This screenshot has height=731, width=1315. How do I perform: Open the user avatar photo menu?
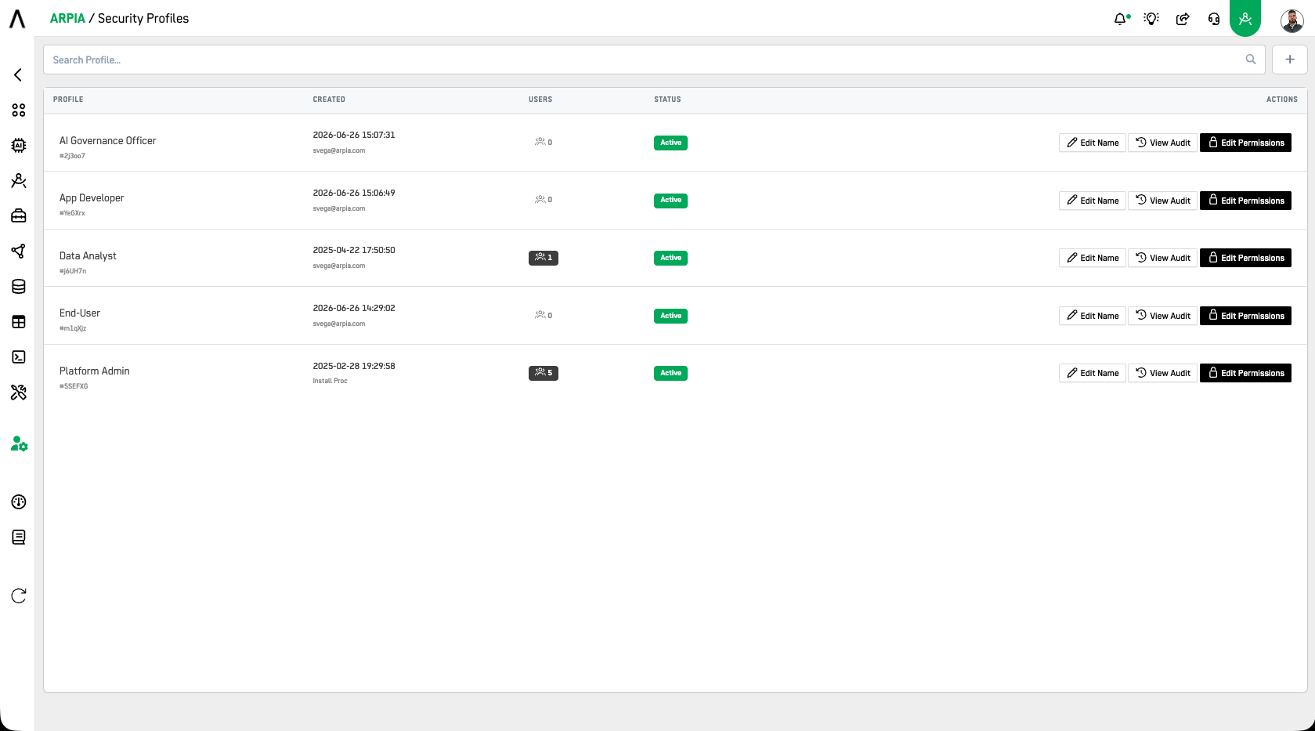[1292, 20]
